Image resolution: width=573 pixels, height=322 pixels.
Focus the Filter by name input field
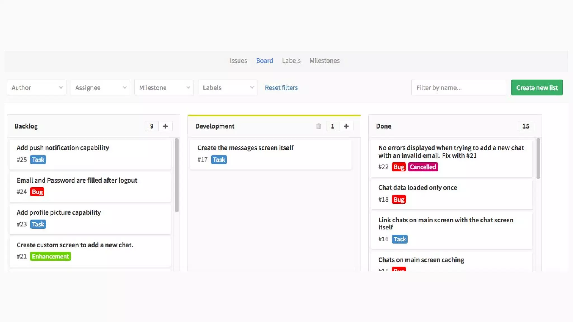(x=459, y=88)
